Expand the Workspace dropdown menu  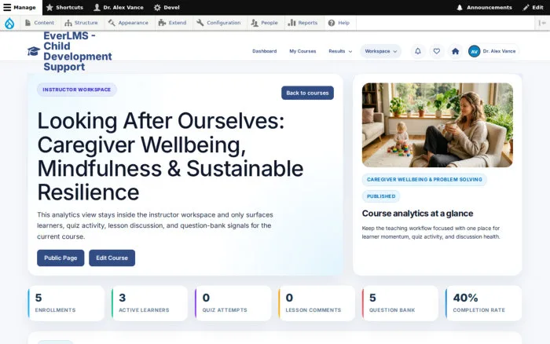tap(380, 51)
